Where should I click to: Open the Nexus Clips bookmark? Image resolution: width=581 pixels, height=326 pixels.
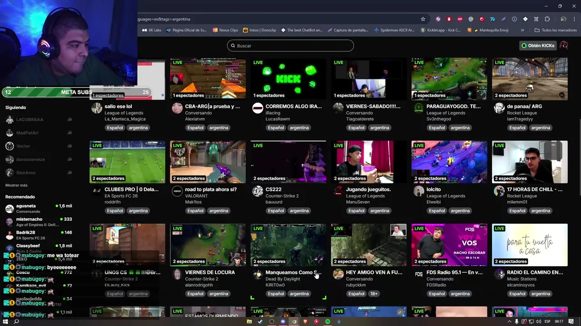click(225, 30)
